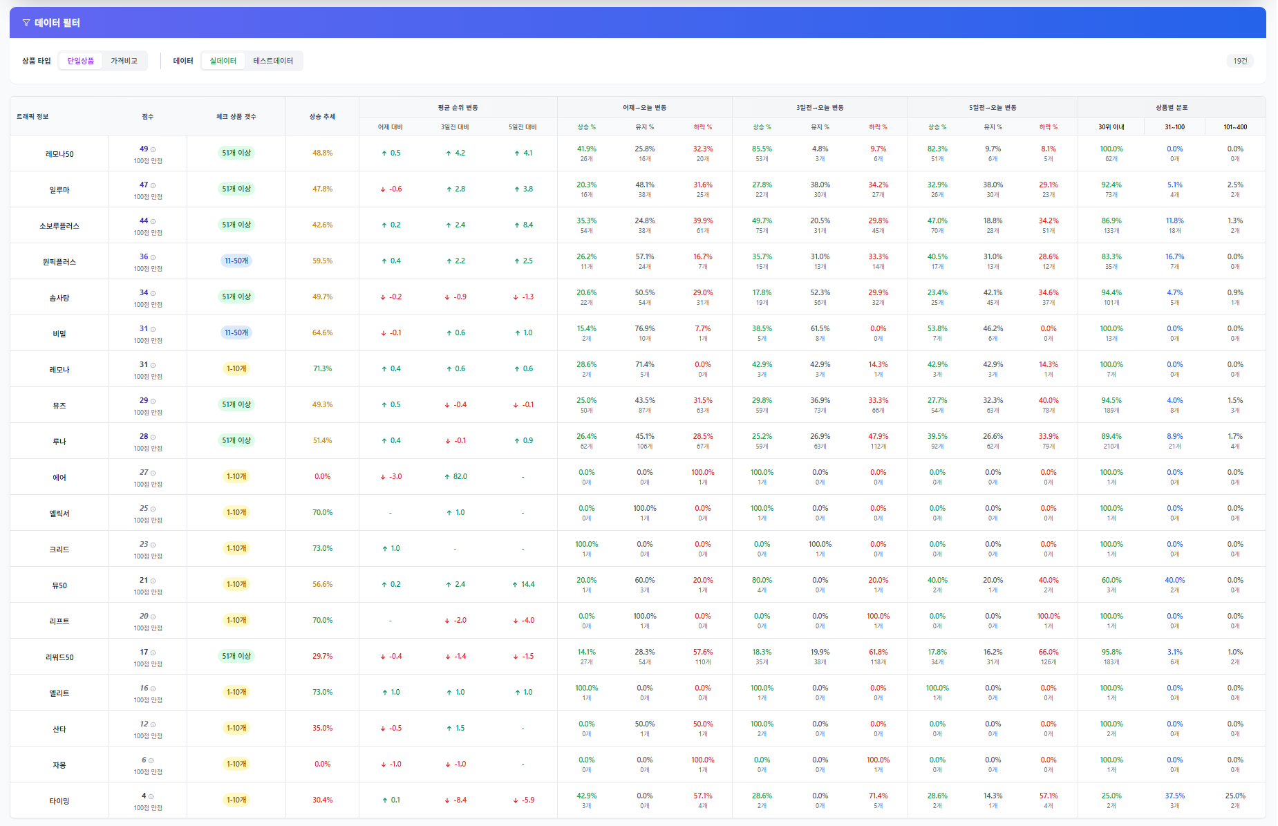This screenshot has width=1278, height=826.
Task: Click the 85.5% rise value in 레모나50 row
Action: coord(762,149)
